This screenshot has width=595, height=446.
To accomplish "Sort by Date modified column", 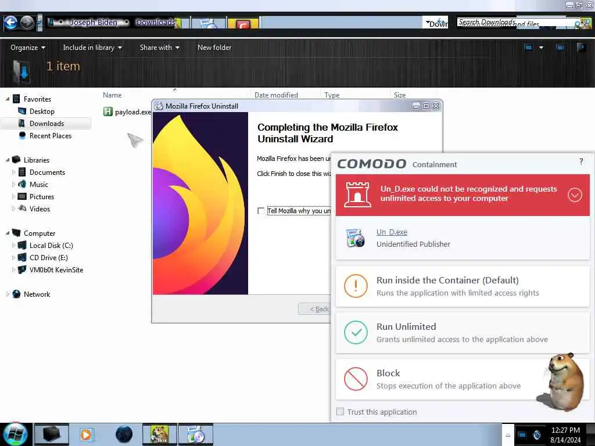I will click(x=276, y=95).
